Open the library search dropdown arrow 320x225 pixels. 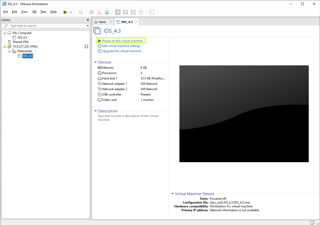[x=88, y=26]
